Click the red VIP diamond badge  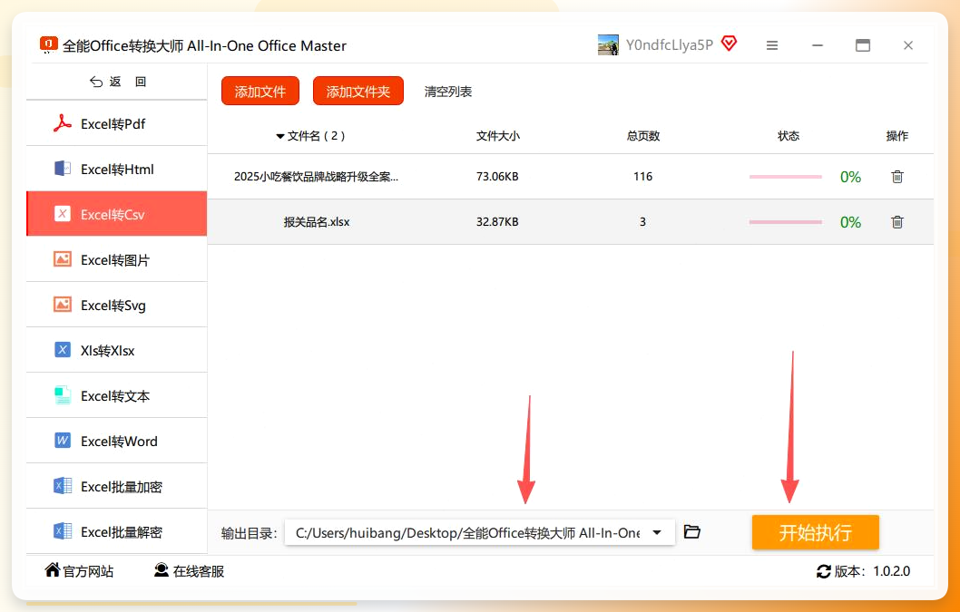[x=729, y=44]
